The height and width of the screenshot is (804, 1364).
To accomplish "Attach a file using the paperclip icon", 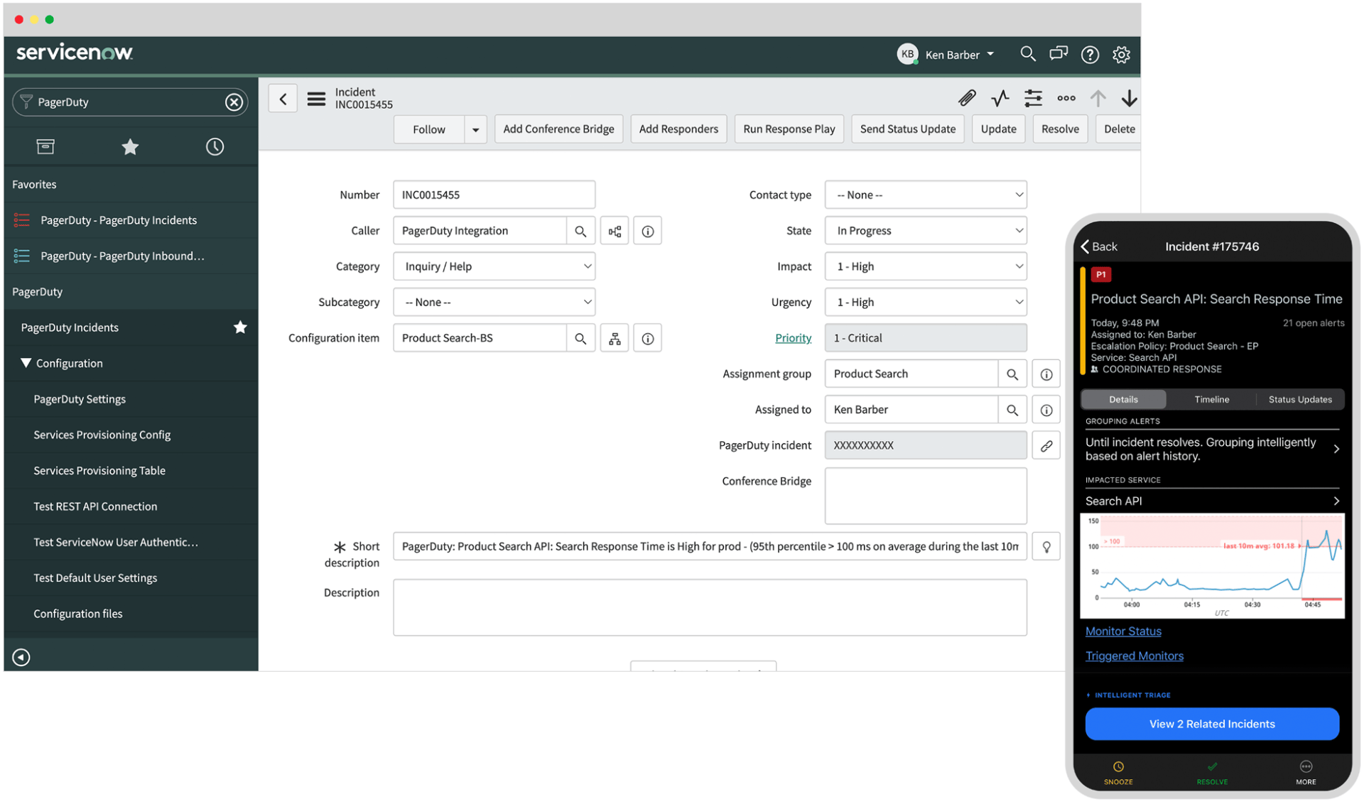I will (x=967, y=98).
